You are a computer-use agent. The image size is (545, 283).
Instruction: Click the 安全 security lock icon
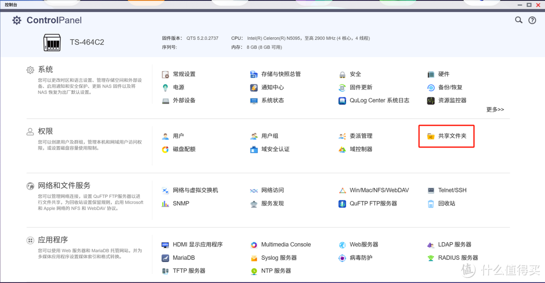[342, 74]
